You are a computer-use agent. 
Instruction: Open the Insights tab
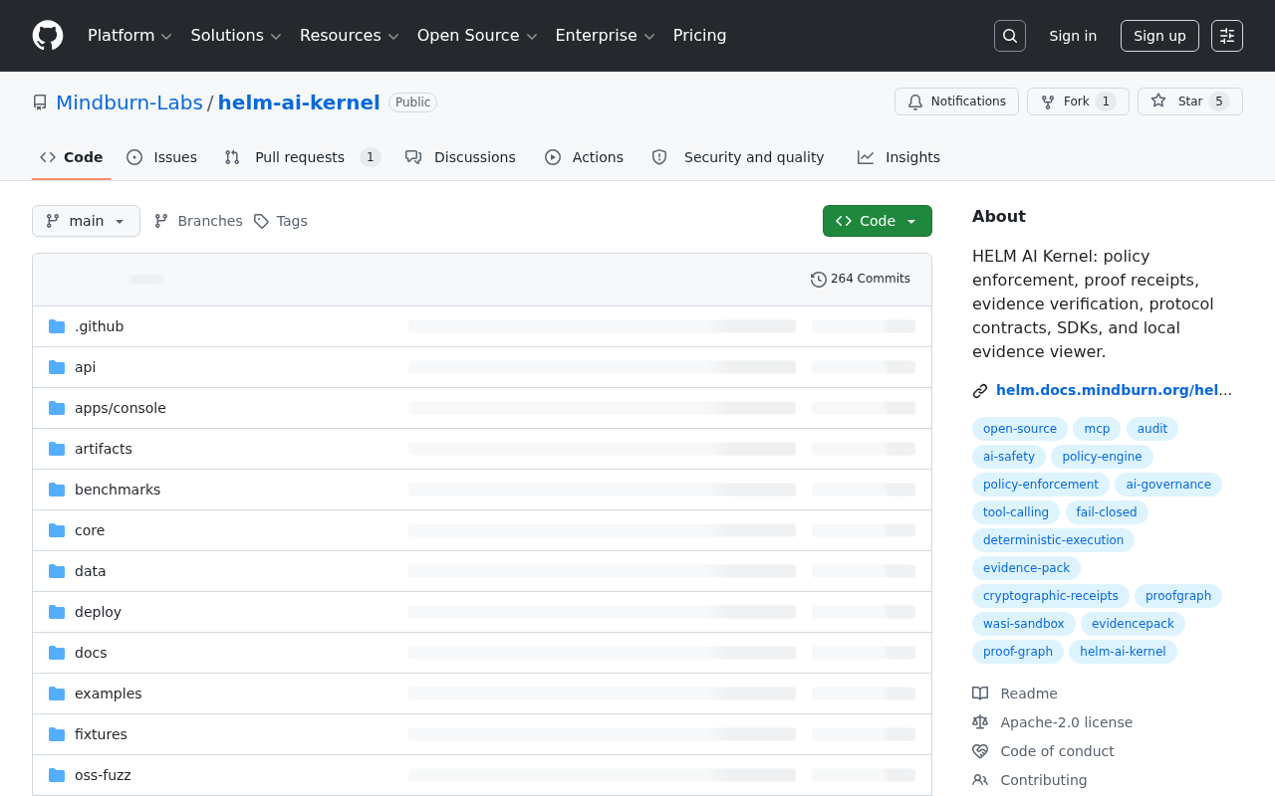coord(899,157)
